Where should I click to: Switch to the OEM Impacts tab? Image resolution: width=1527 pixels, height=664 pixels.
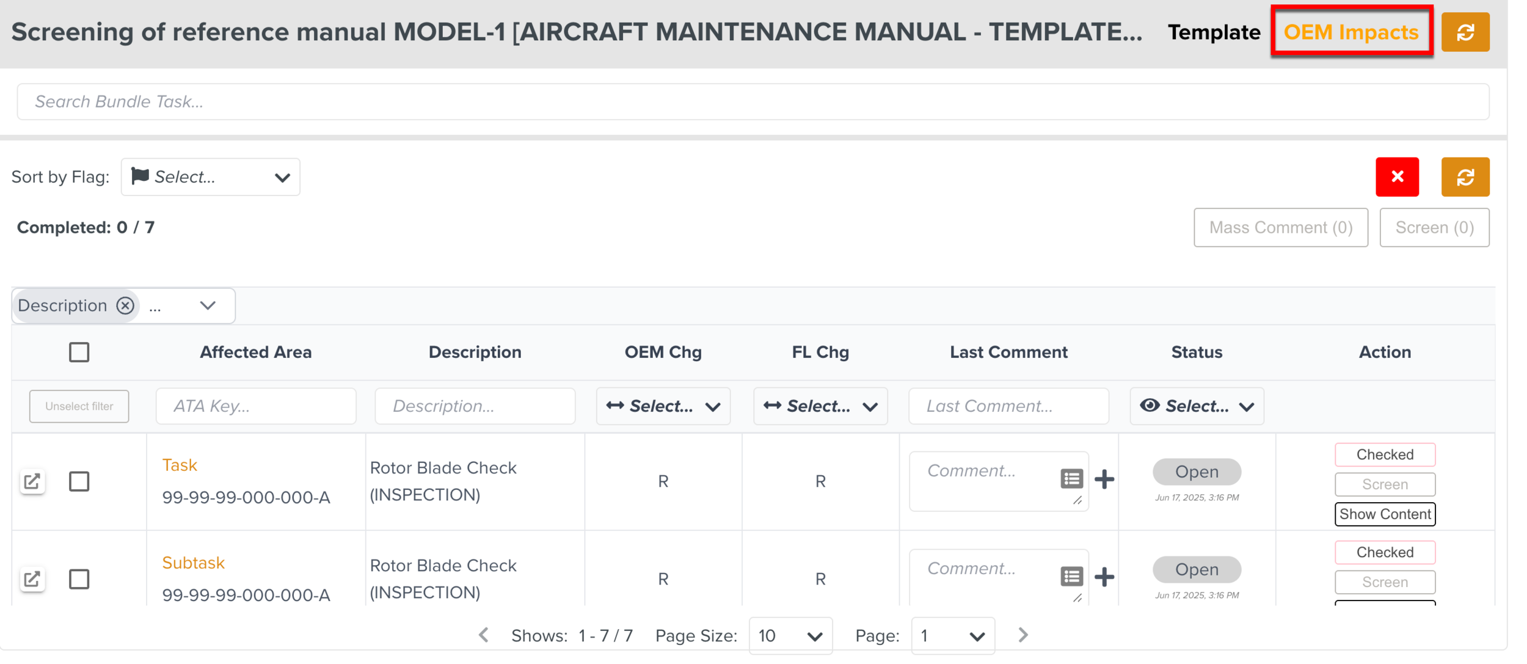click(x=1350, y=32)
